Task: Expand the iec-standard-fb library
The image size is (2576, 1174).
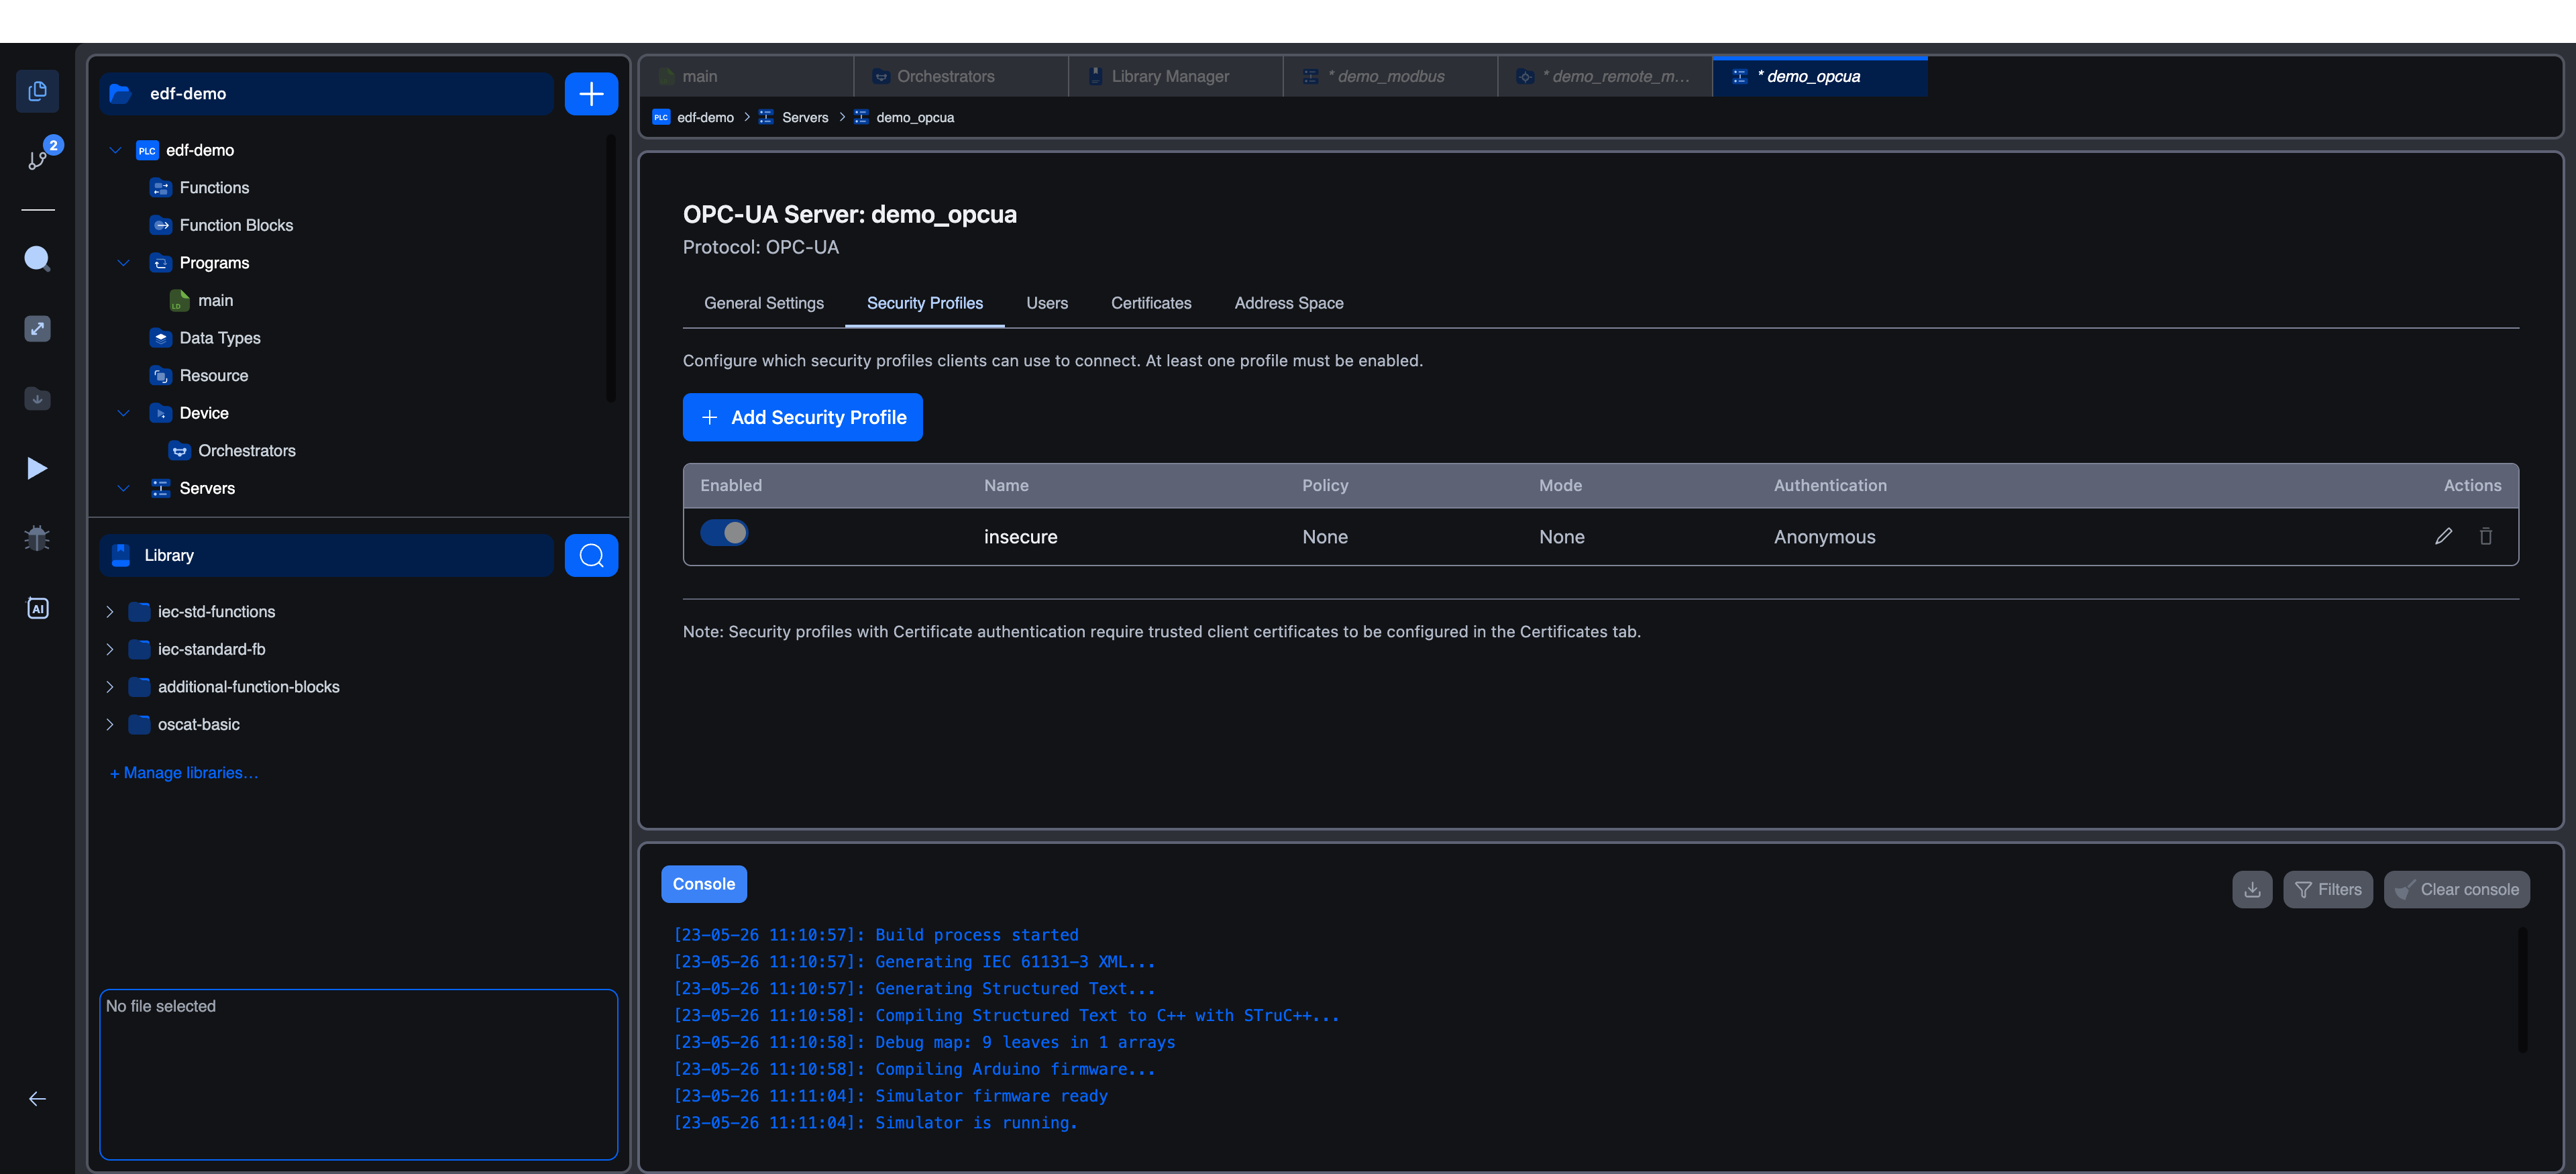Action: pyautogui.click(x=110, y=649)
